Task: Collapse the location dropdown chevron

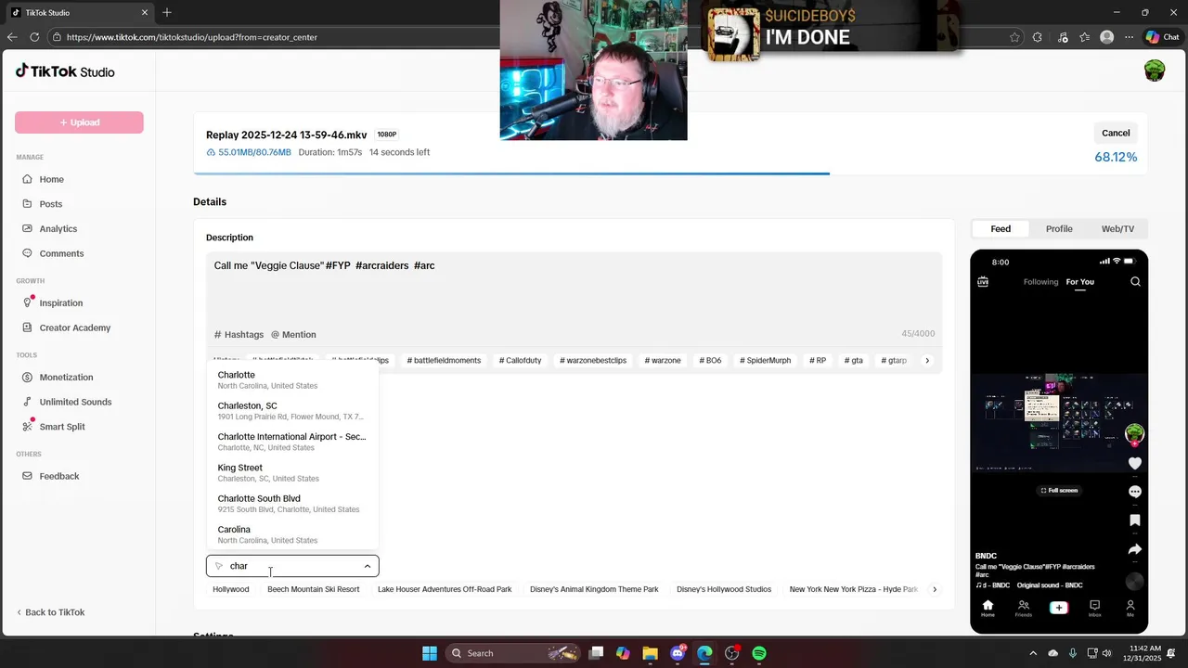Action: [x=368, y=566]
